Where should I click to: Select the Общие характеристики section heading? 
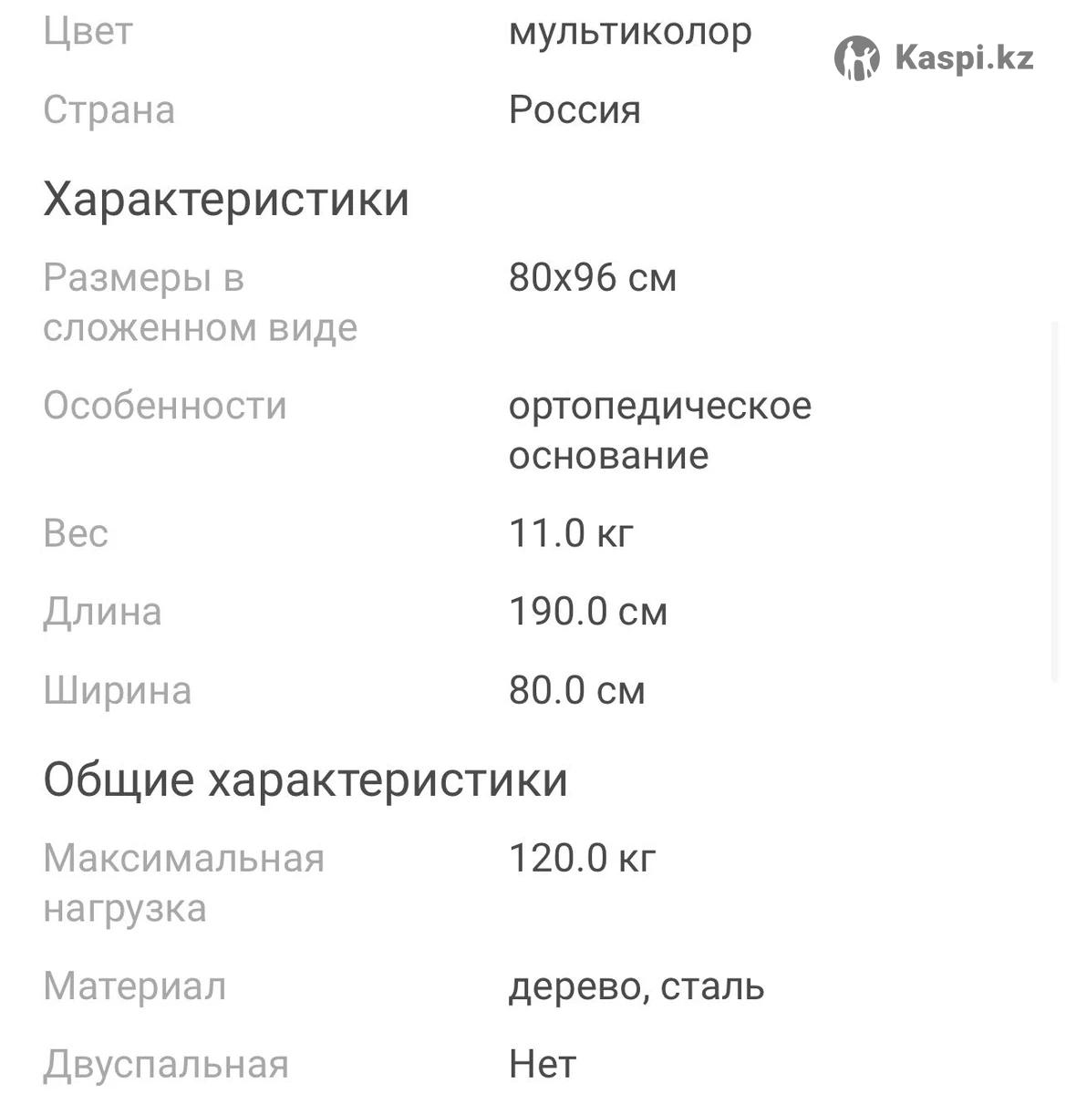tap(305, 780)
